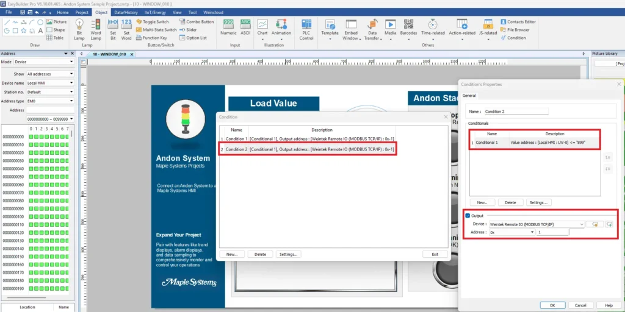The height and width of the screenshot is (312, 625).
Task: Switch to the Project ribbon tab
Action: pos(82,12)
